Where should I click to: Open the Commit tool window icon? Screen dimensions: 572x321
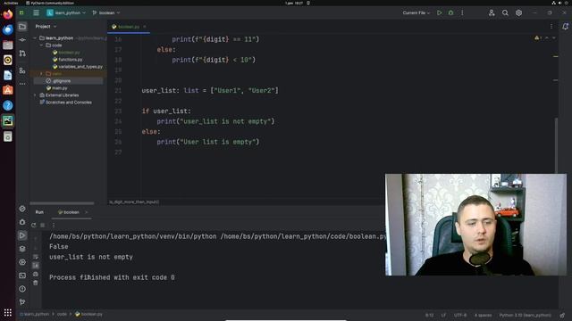pos(22,39)
